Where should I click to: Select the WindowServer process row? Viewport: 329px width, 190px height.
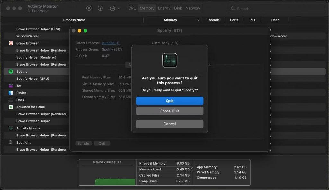tap(28, 36)
